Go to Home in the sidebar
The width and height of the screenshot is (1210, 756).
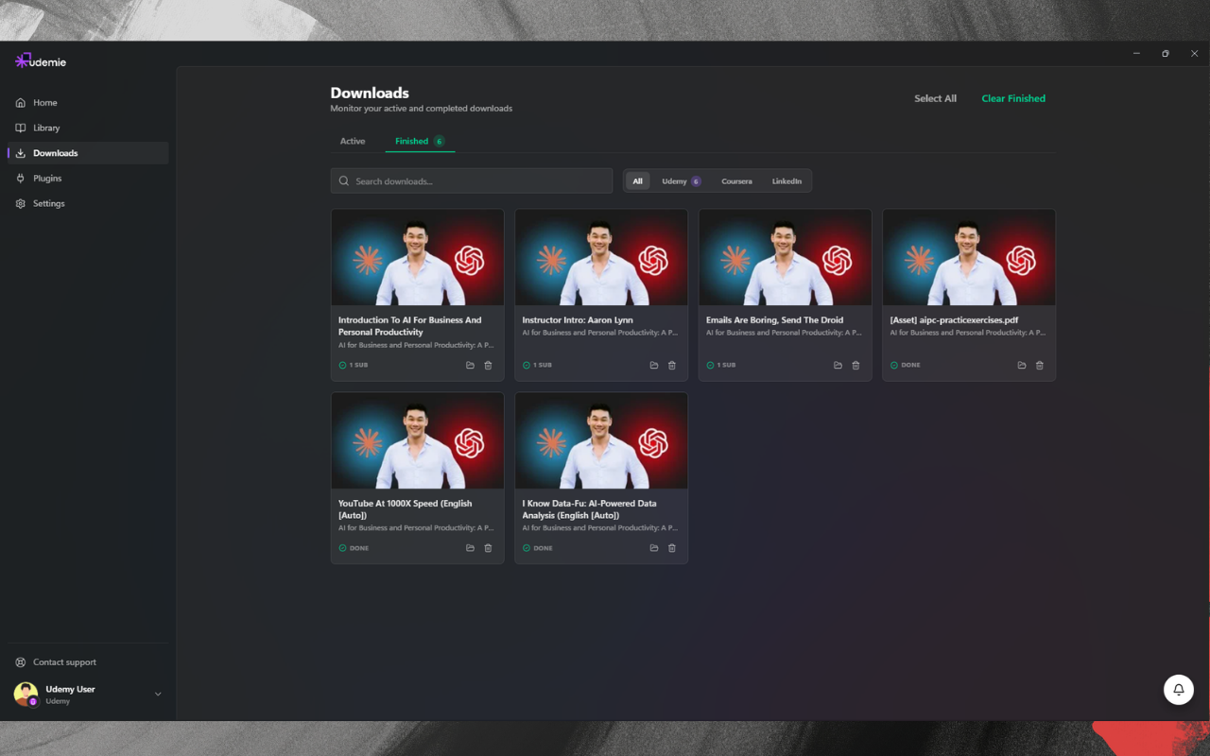[88, 102]
